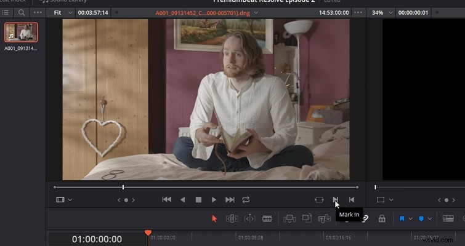Select the A001_091314 clip thumbnail

click(x=21, y=32)
